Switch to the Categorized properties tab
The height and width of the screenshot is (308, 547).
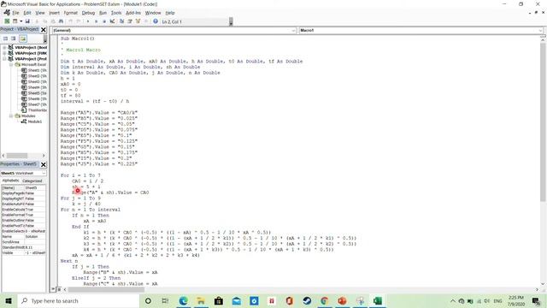[x=32, y=181]
